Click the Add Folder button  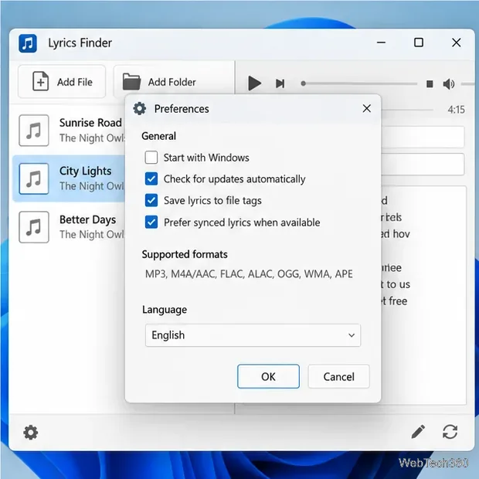pos(174,82)
